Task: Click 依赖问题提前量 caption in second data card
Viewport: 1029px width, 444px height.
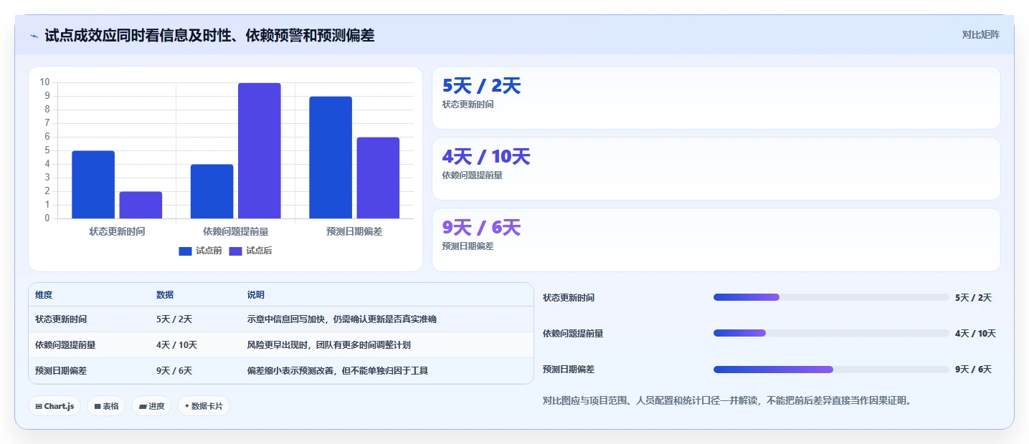Action: tap(472, 175)
